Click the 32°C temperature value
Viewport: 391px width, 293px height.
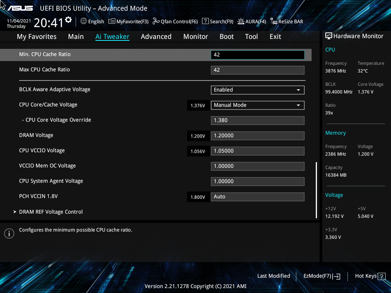pyautogui.click(x=363, y=71)
